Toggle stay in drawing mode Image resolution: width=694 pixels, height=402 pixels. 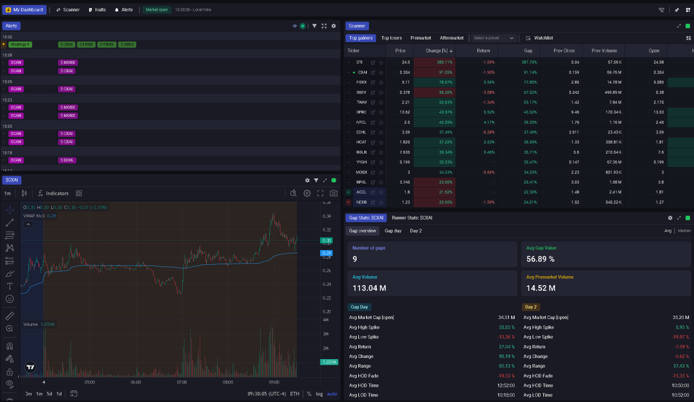click(10, 359)
